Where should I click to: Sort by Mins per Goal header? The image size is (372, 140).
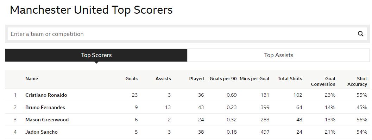coord(254,79)
